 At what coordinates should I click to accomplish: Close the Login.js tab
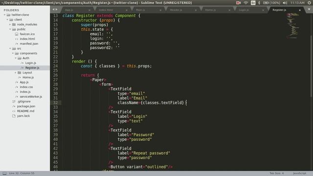tap(263, 10)
